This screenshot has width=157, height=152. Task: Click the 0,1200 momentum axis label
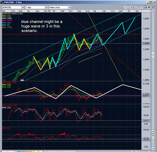[146, 84]
